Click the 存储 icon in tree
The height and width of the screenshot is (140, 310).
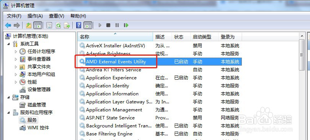pyautogui.click(x=15, y=97)
